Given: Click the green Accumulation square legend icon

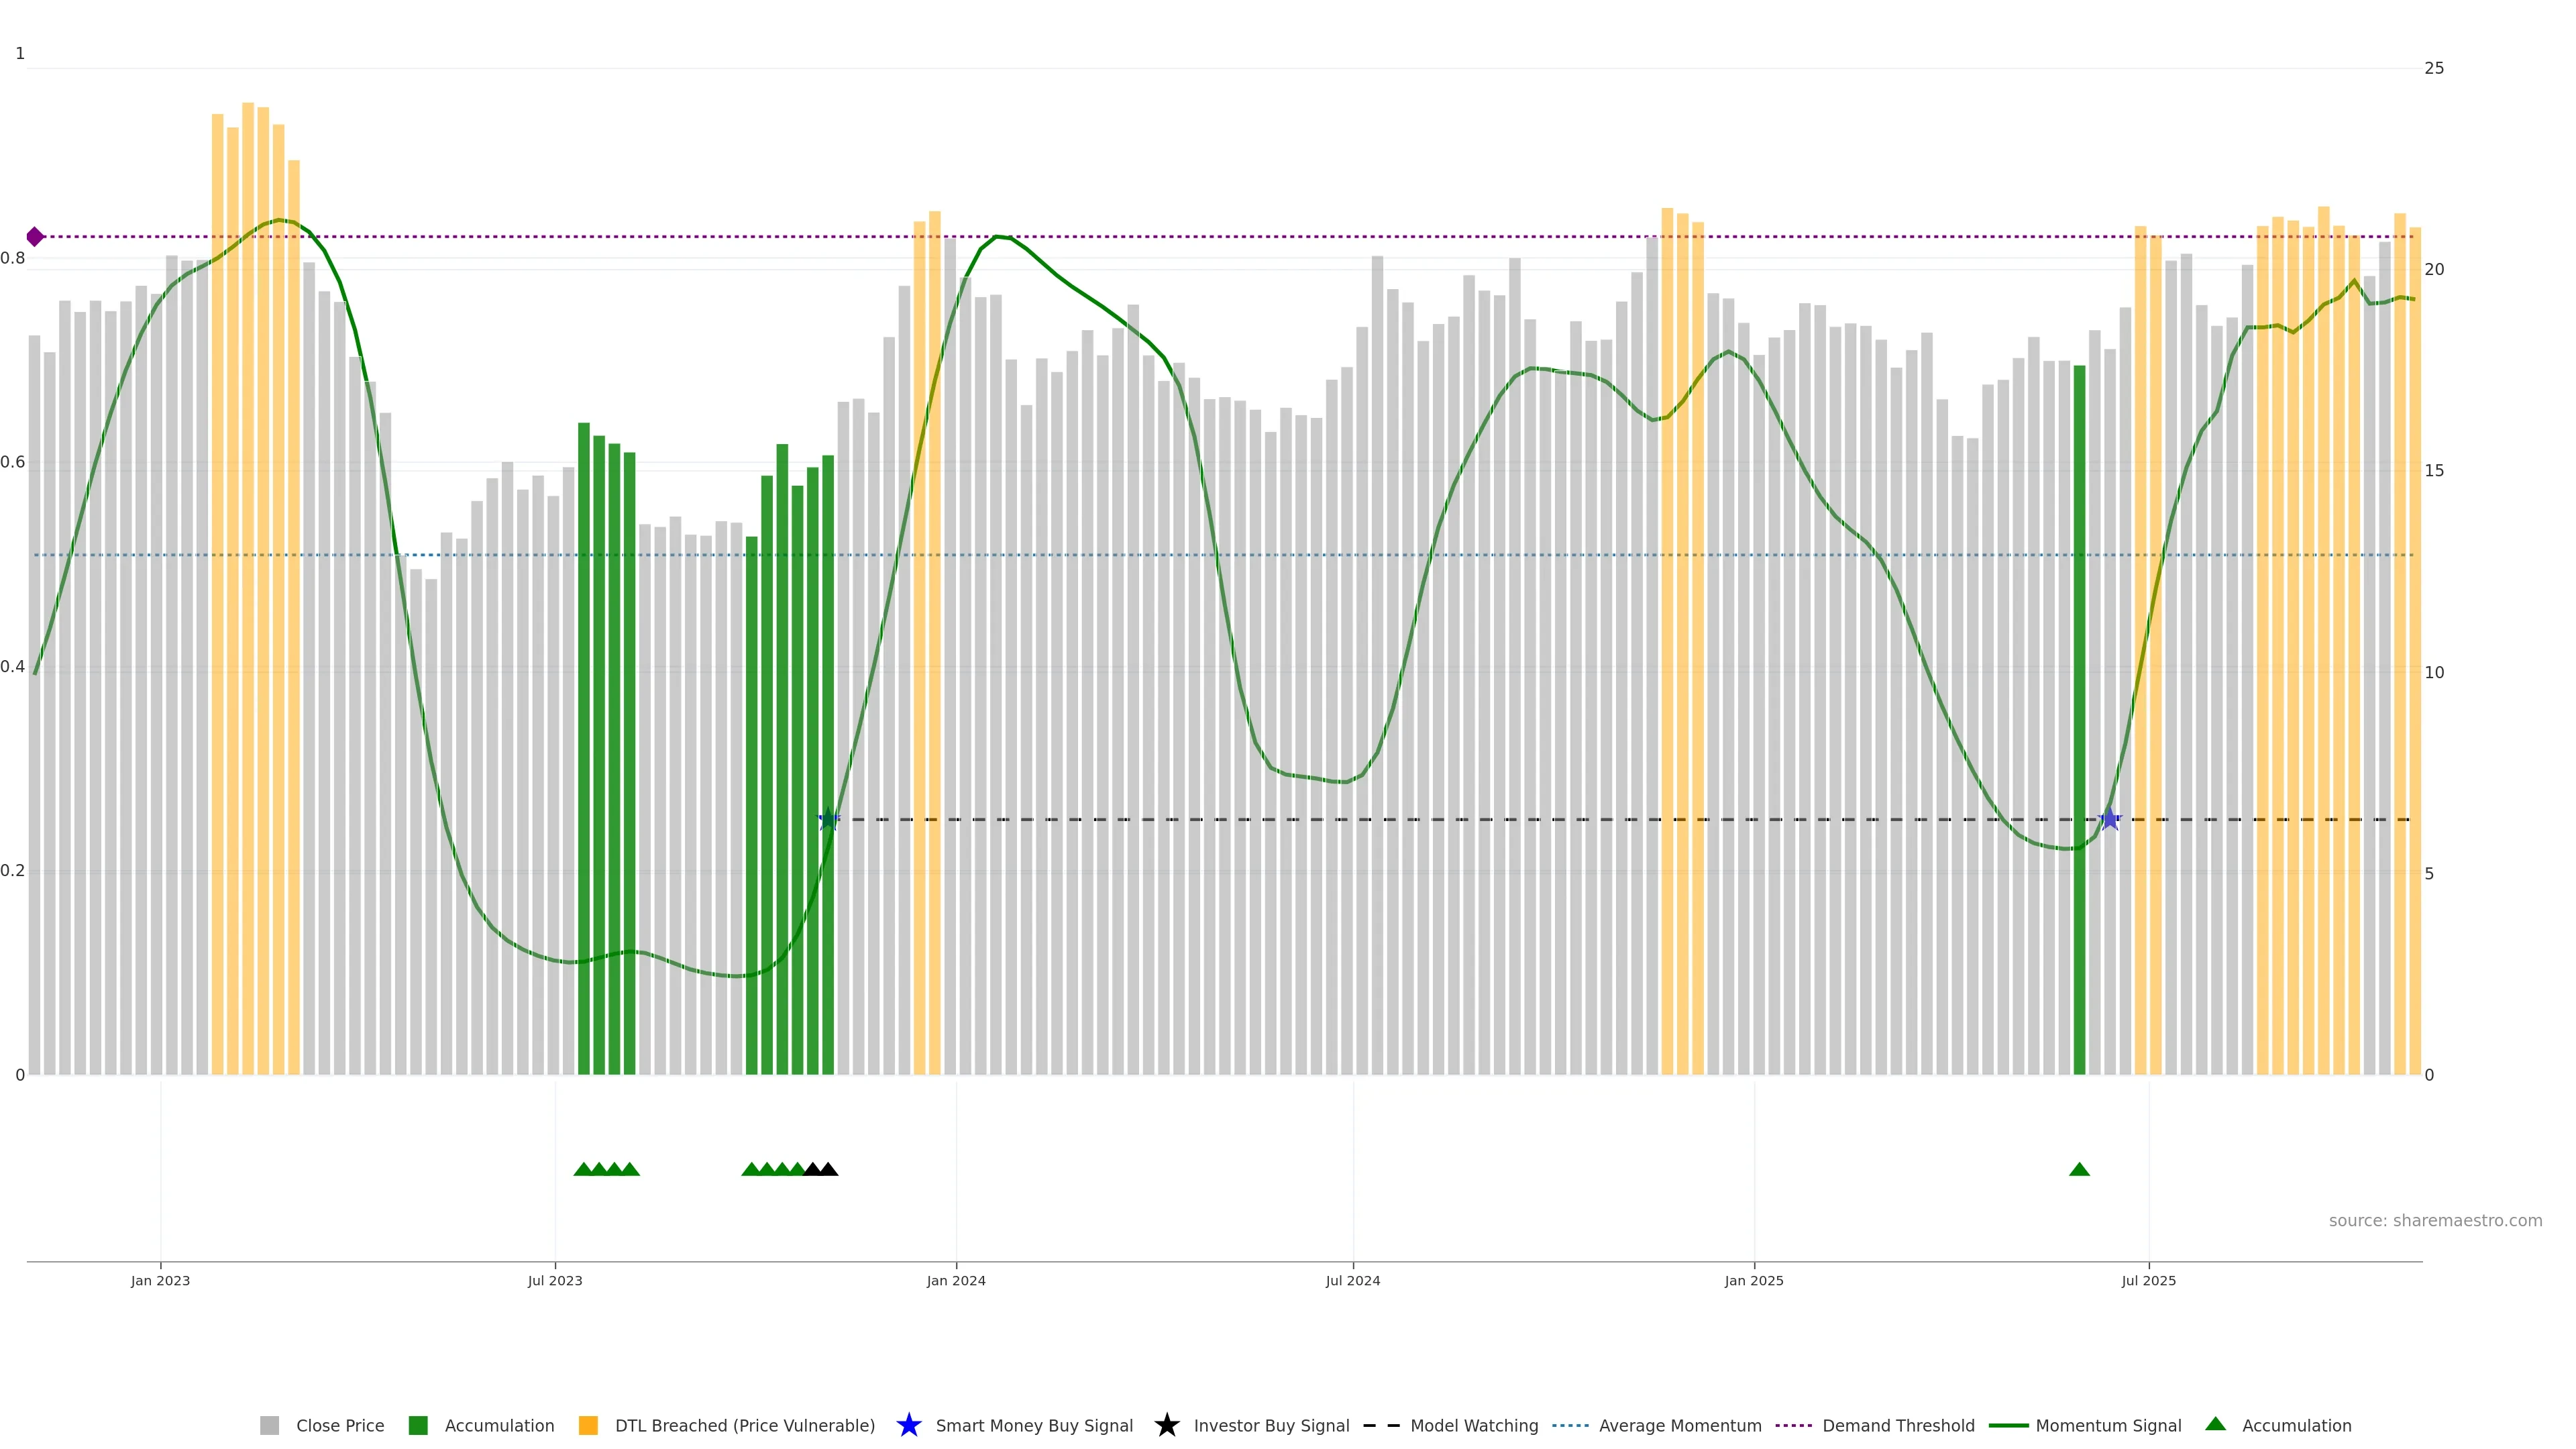Looking at the screenshot, I should 418,1425.
